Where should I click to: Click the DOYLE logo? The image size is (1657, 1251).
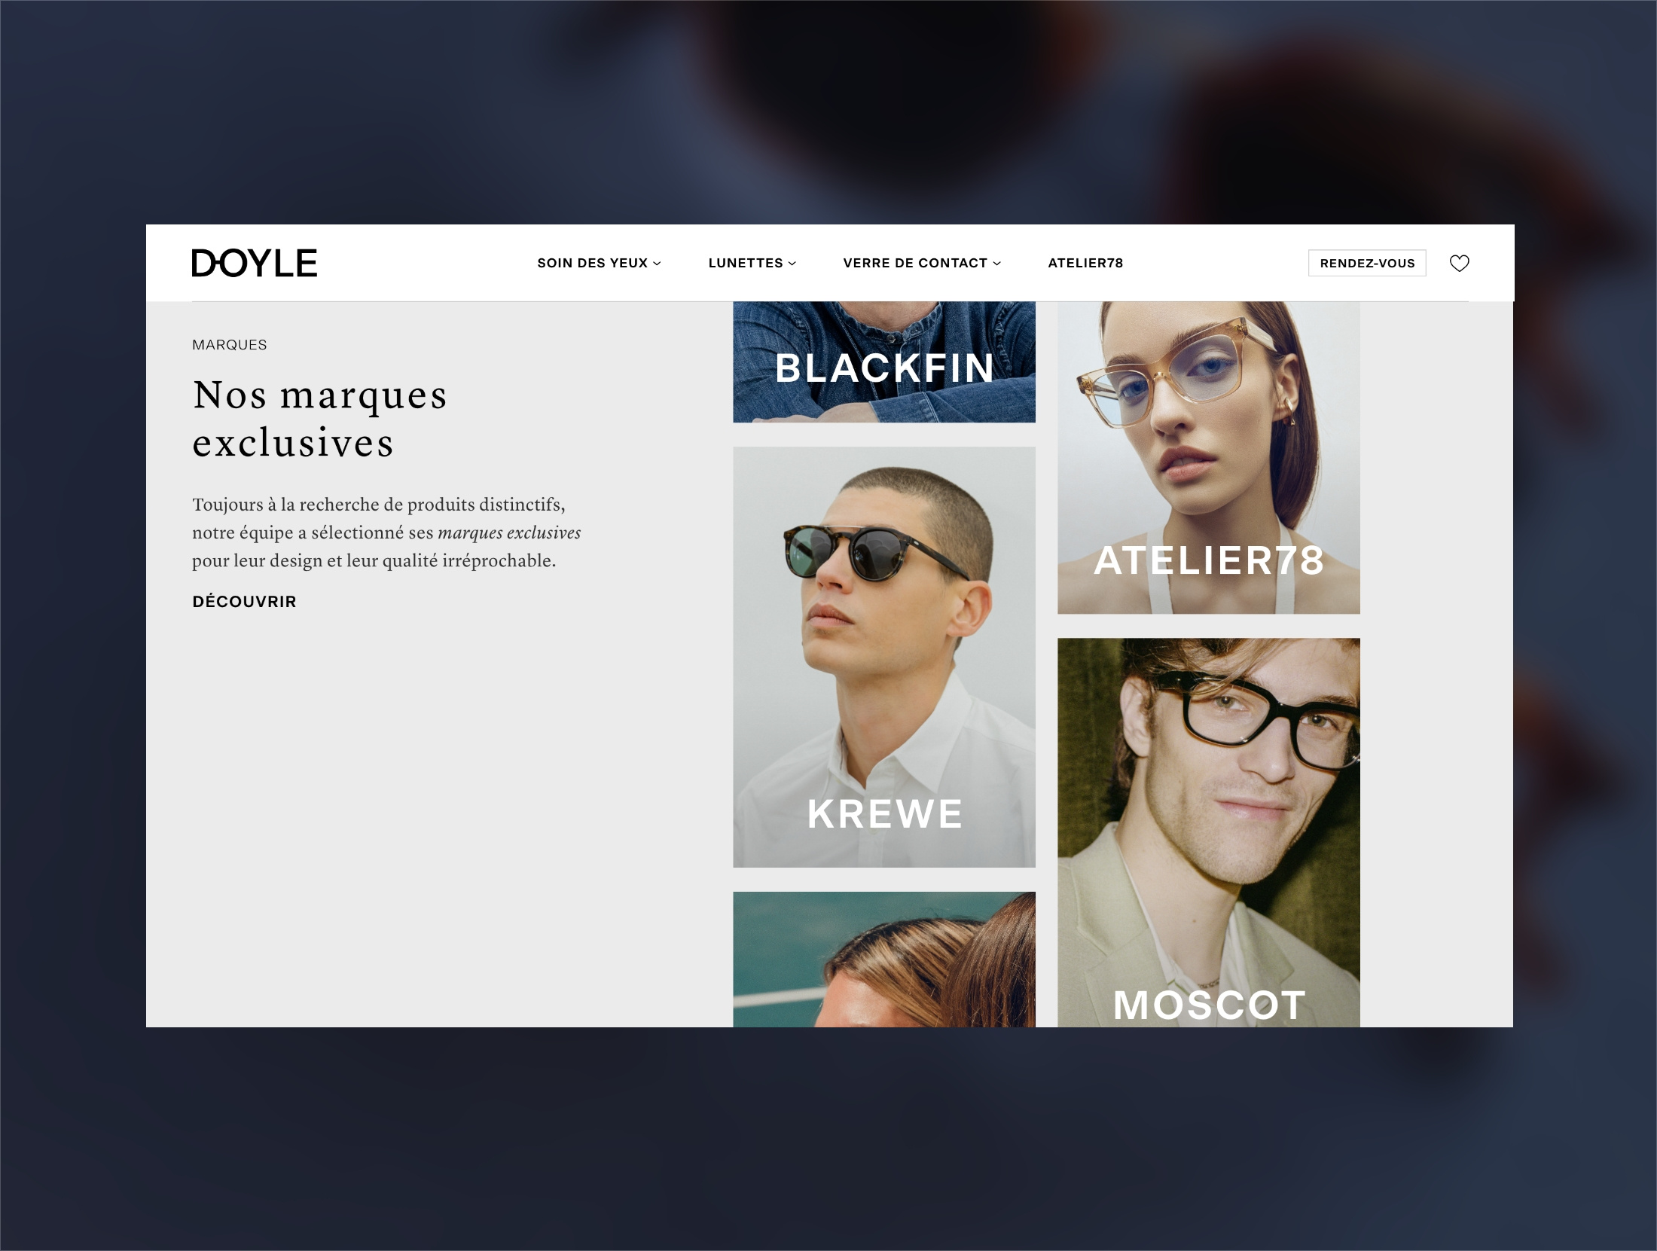point(254,263)
